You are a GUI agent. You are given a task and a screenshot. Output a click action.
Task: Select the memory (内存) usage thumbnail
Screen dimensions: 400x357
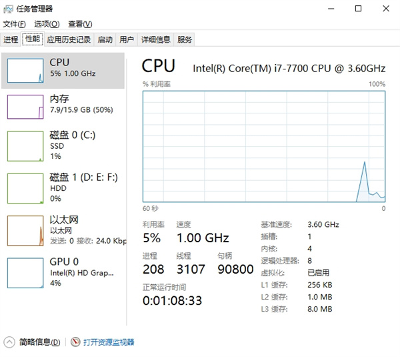point(25,107)
